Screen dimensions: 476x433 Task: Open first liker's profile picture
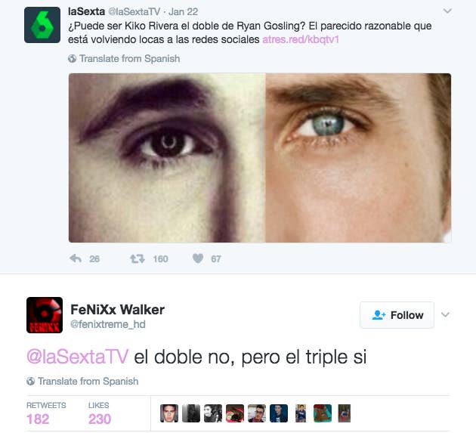(169, 413)
